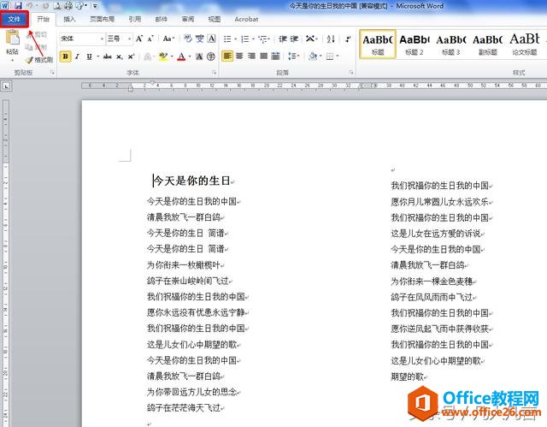Click the Undo icon in quick access toolbar
547x427 pixels.
pyautogui.click(x=30, y=6)
